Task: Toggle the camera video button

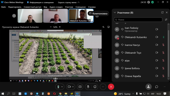Action: pyautogui.click(x=69, y=87)
